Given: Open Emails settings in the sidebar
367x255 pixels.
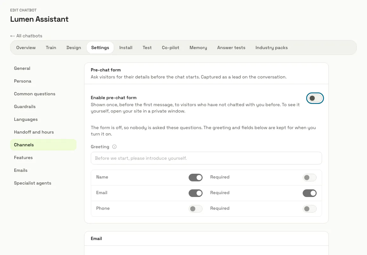Looking at the screenshot, I should [x=43, y=170].
